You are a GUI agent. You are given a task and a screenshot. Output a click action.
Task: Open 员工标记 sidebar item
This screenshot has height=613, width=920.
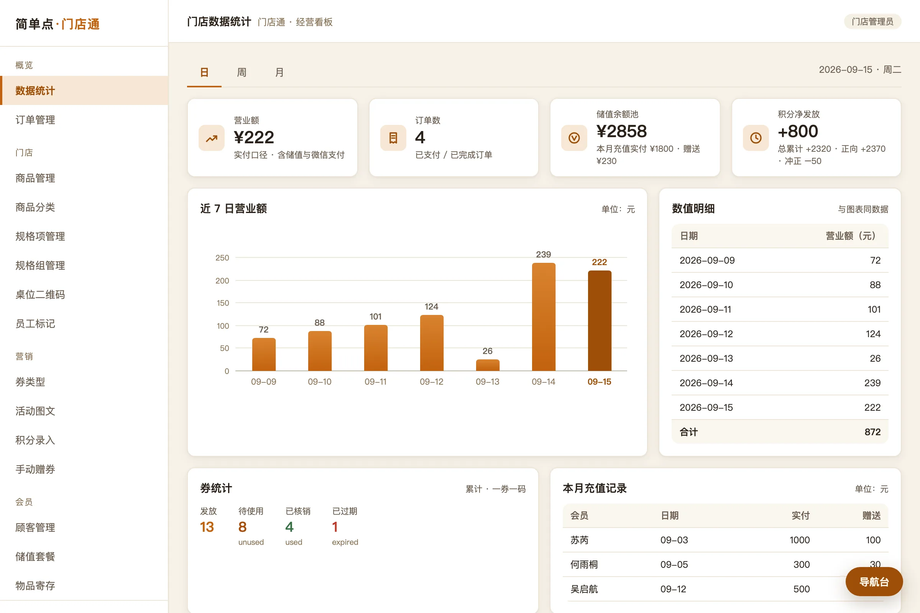(84, 324)
